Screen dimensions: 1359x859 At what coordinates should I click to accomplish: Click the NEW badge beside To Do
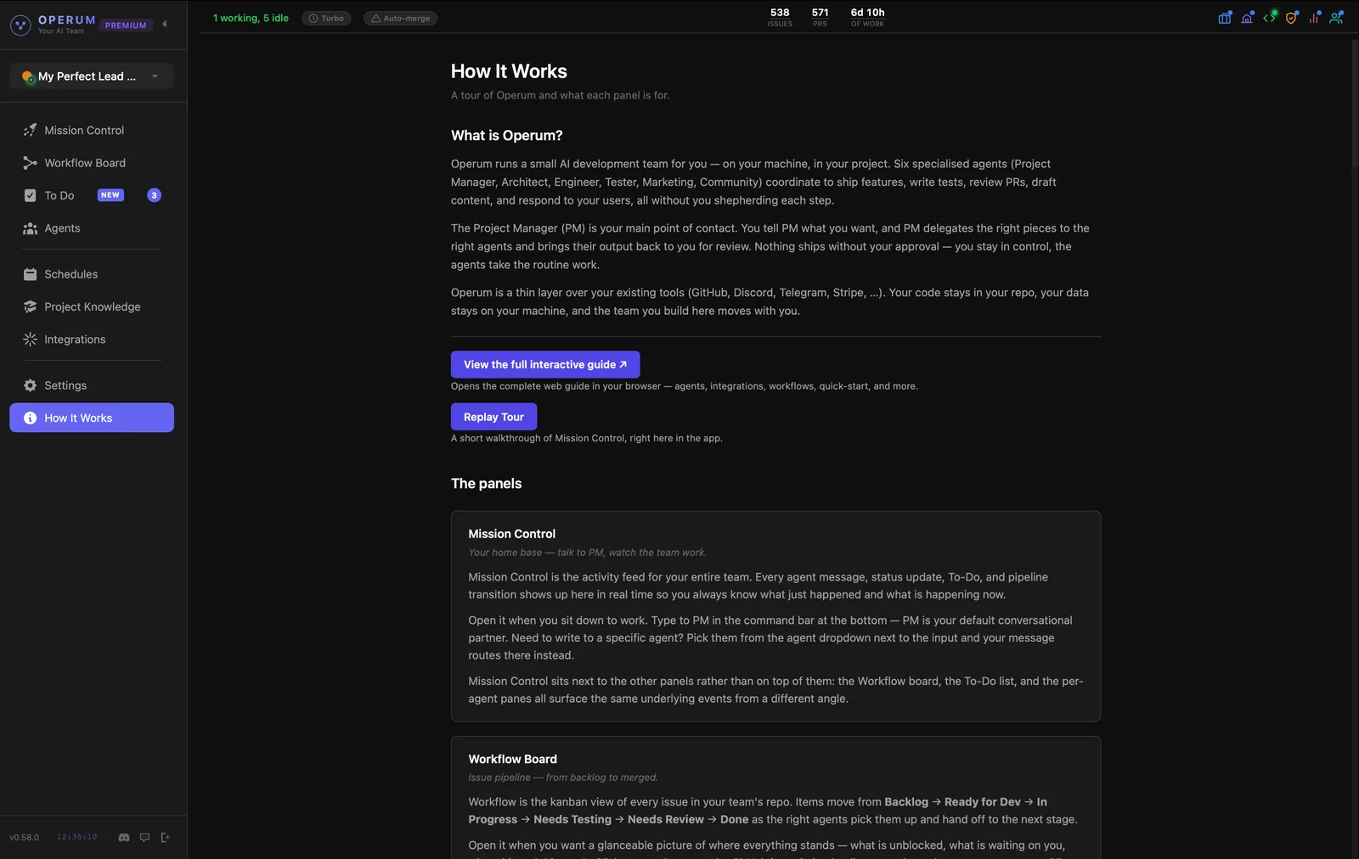click(110, 195)
